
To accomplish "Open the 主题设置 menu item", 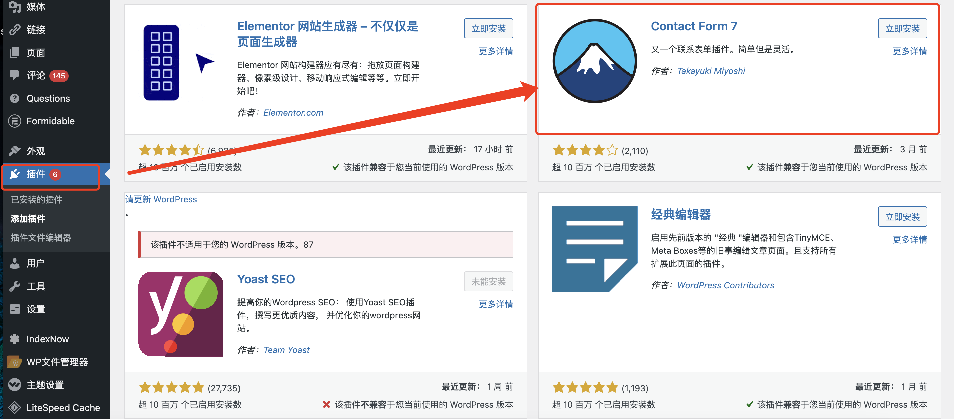I will coord(45,385).
